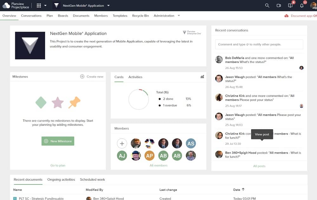Sort by Last change column header

tap(168, 190)
